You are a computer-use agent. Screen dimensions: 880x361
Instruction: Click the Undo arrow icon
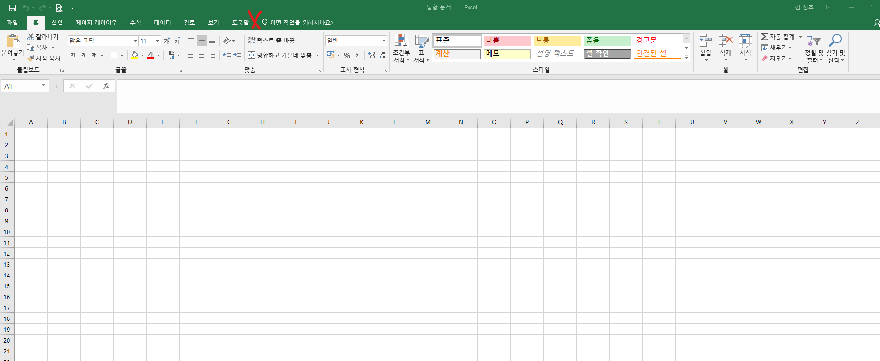26,8
